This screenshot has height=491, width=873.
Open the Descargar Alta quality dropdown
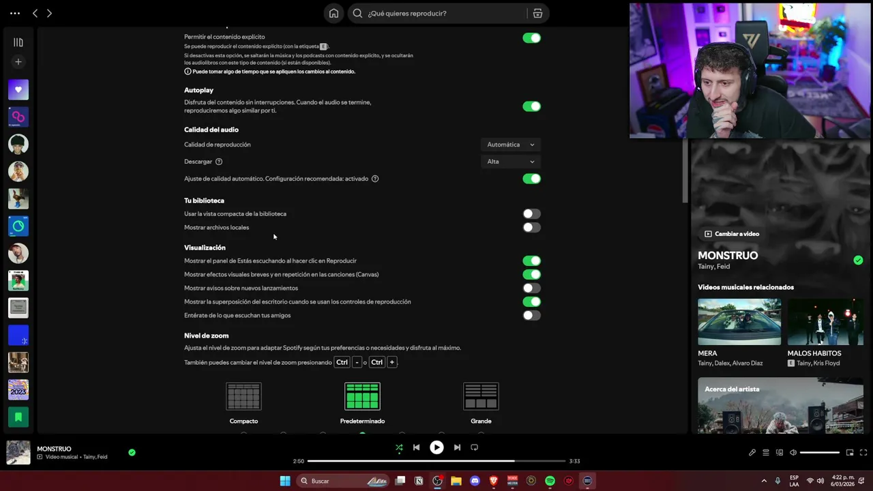[511, 162]
